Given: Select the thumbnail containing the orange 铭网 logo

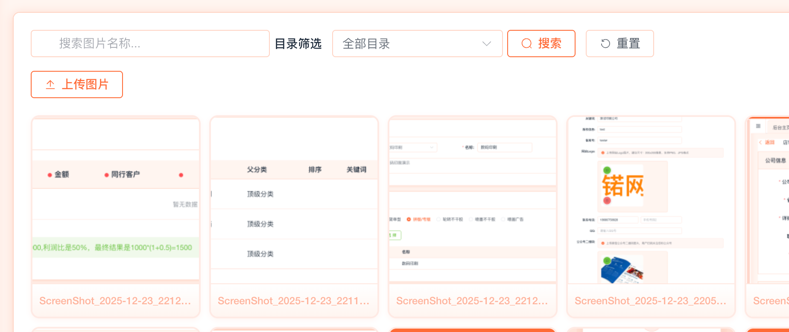Looking at the screenshot, I should (x=651, y=201).
